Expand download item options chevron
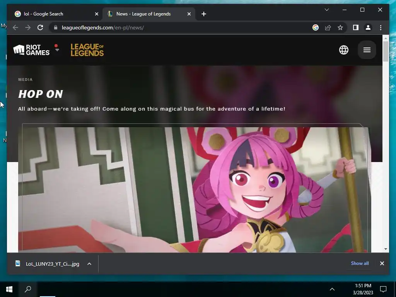 point(89,264)
